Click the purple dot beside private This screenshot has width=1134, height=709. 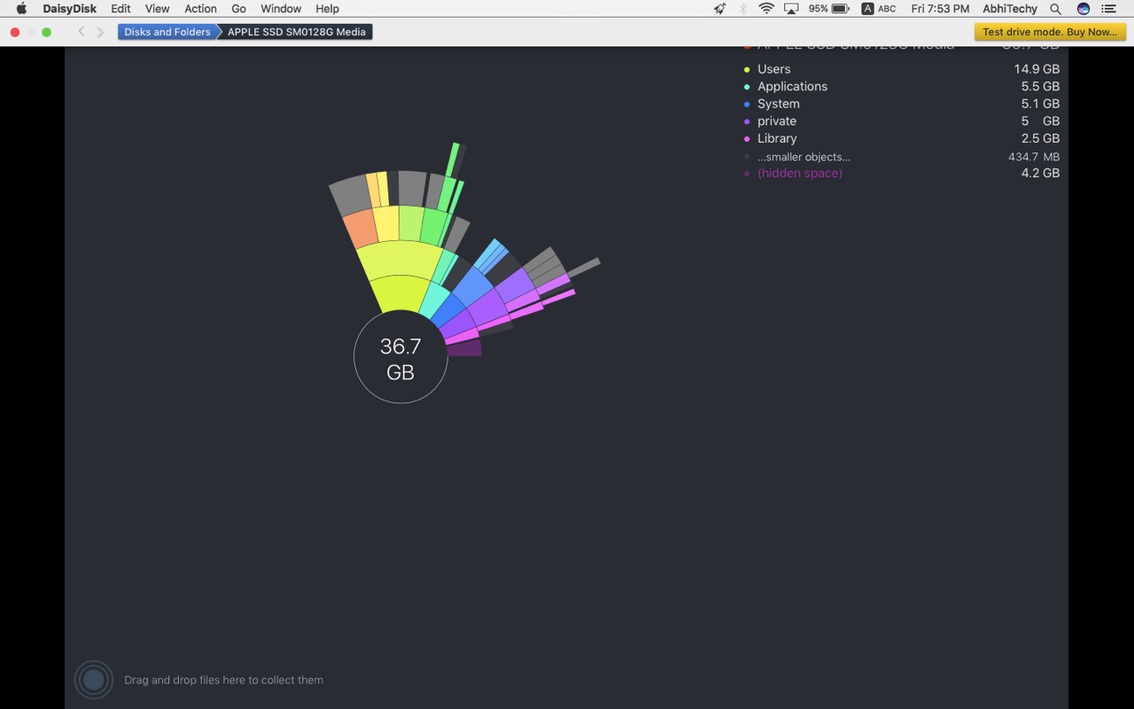click(x=747, y=121)
